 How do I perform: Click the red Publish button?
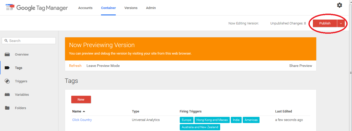coord(325,23)
